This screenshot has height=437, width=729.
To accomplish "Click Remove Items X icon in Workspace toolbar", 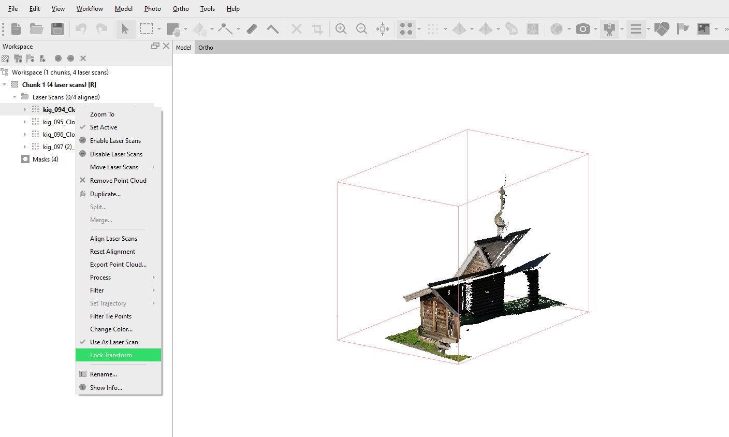I will tap(83, 59).
